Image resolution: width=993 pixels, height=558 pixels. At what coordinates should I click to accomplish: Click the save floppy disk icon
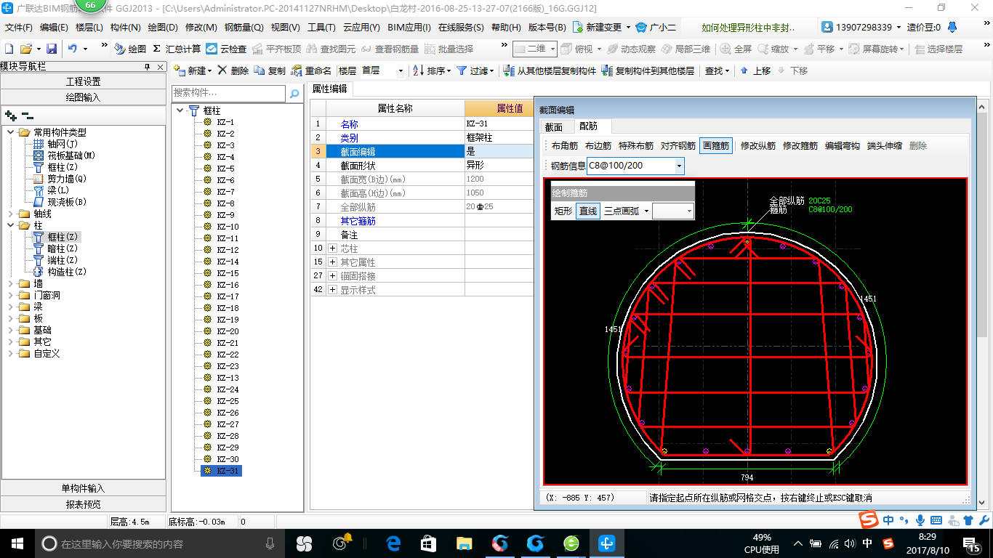tap(52, 49)
